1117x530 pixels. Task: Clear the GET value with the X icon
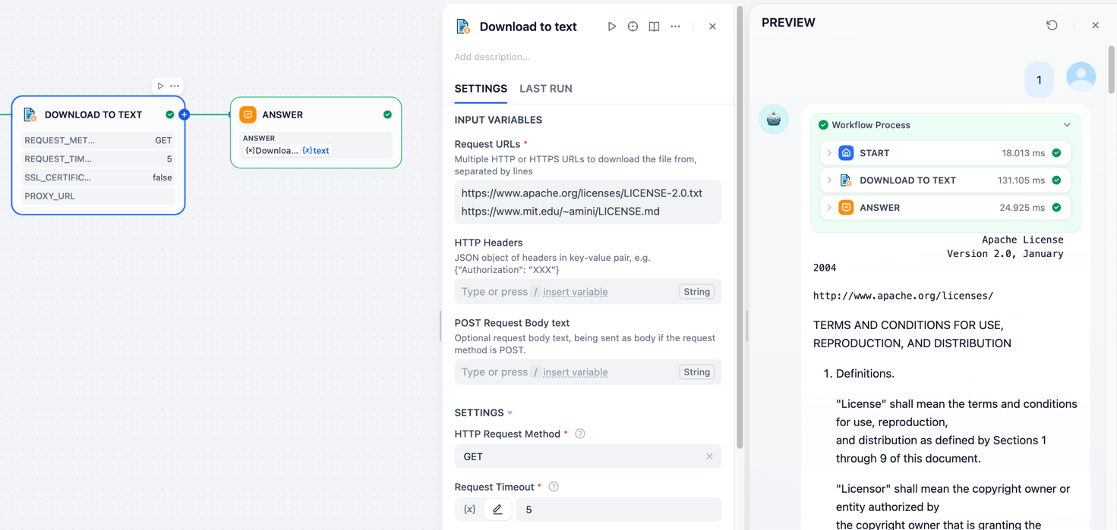tap(709, 456)
